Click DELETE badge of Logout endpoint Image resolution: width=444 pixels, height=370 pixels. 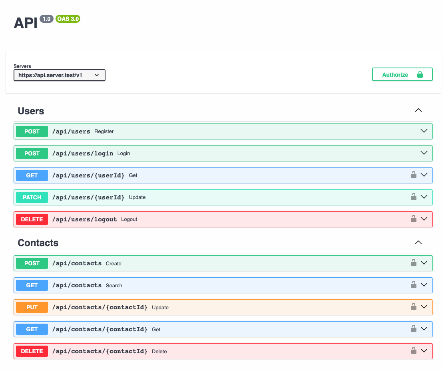(x=32, y=219)
